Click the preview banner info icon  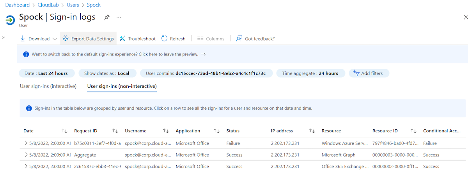(x=26, y=54)
